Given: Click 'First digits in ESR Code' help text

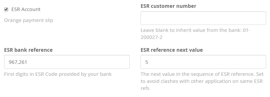Looking at the screenshot, I should click(58, 74).
